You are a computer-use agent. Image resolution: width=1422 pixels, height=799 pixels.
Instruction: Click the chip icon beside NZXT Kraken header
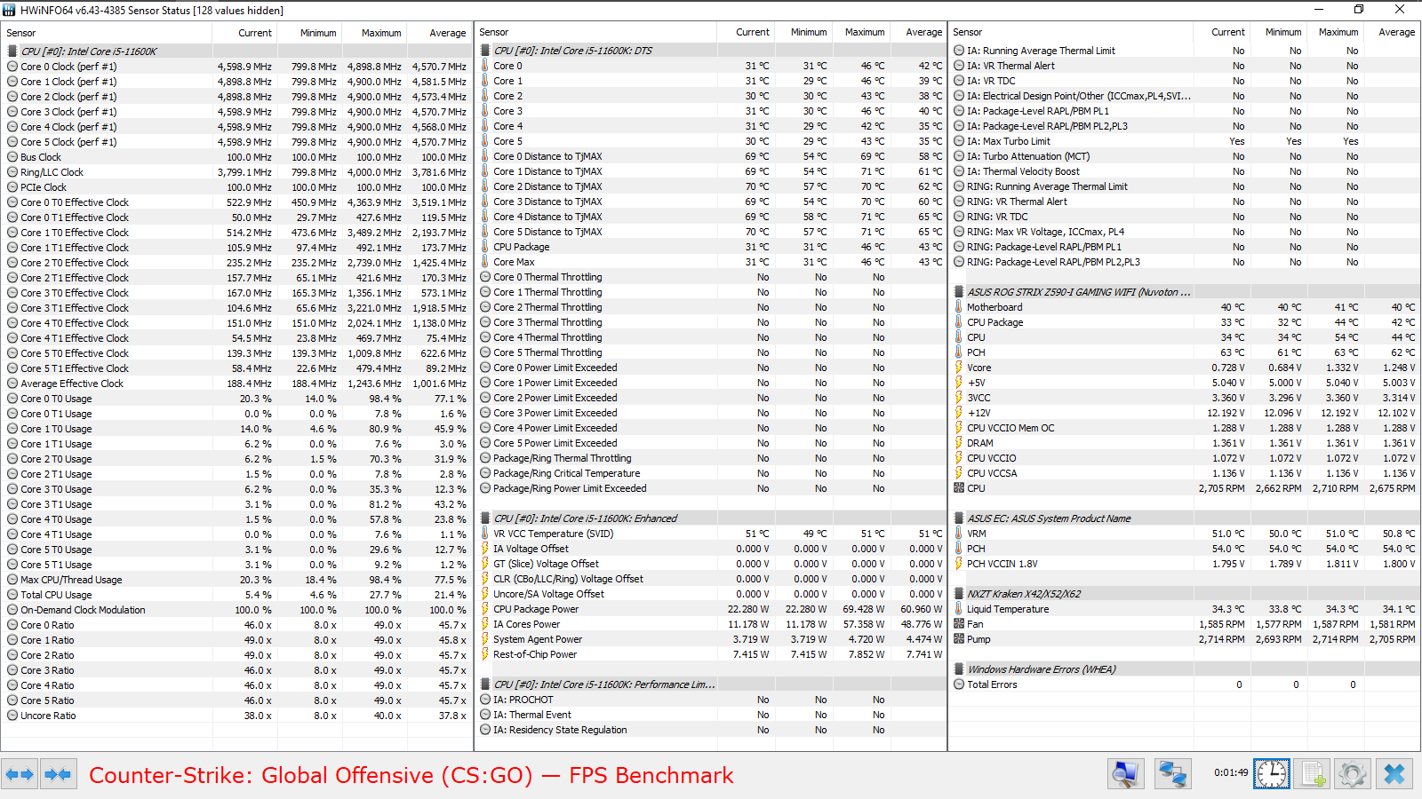point(959,594)
